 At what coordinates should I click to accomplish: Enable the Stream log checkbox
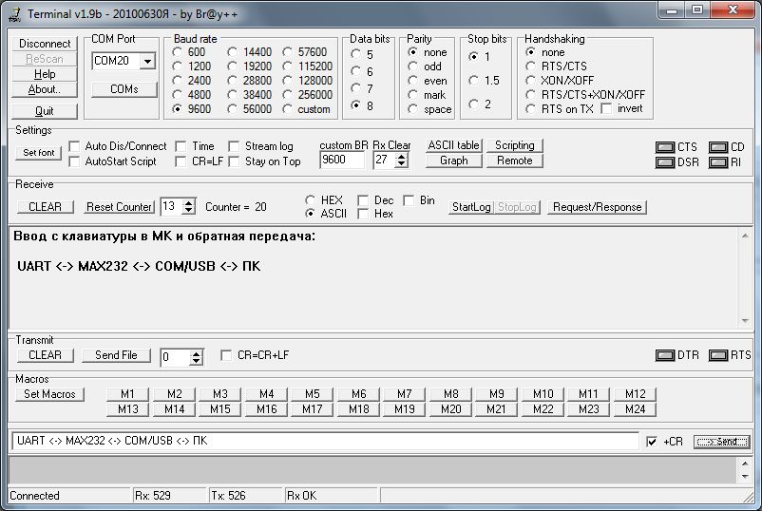[235, 146]
